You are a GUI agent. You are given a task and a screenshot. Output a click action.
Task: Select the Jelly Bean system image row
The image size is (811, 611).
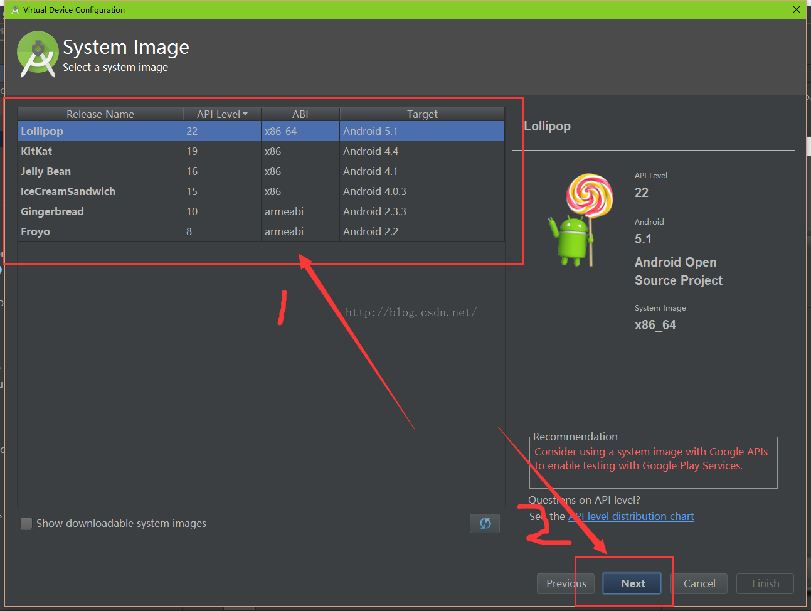[x=261, y=171]
